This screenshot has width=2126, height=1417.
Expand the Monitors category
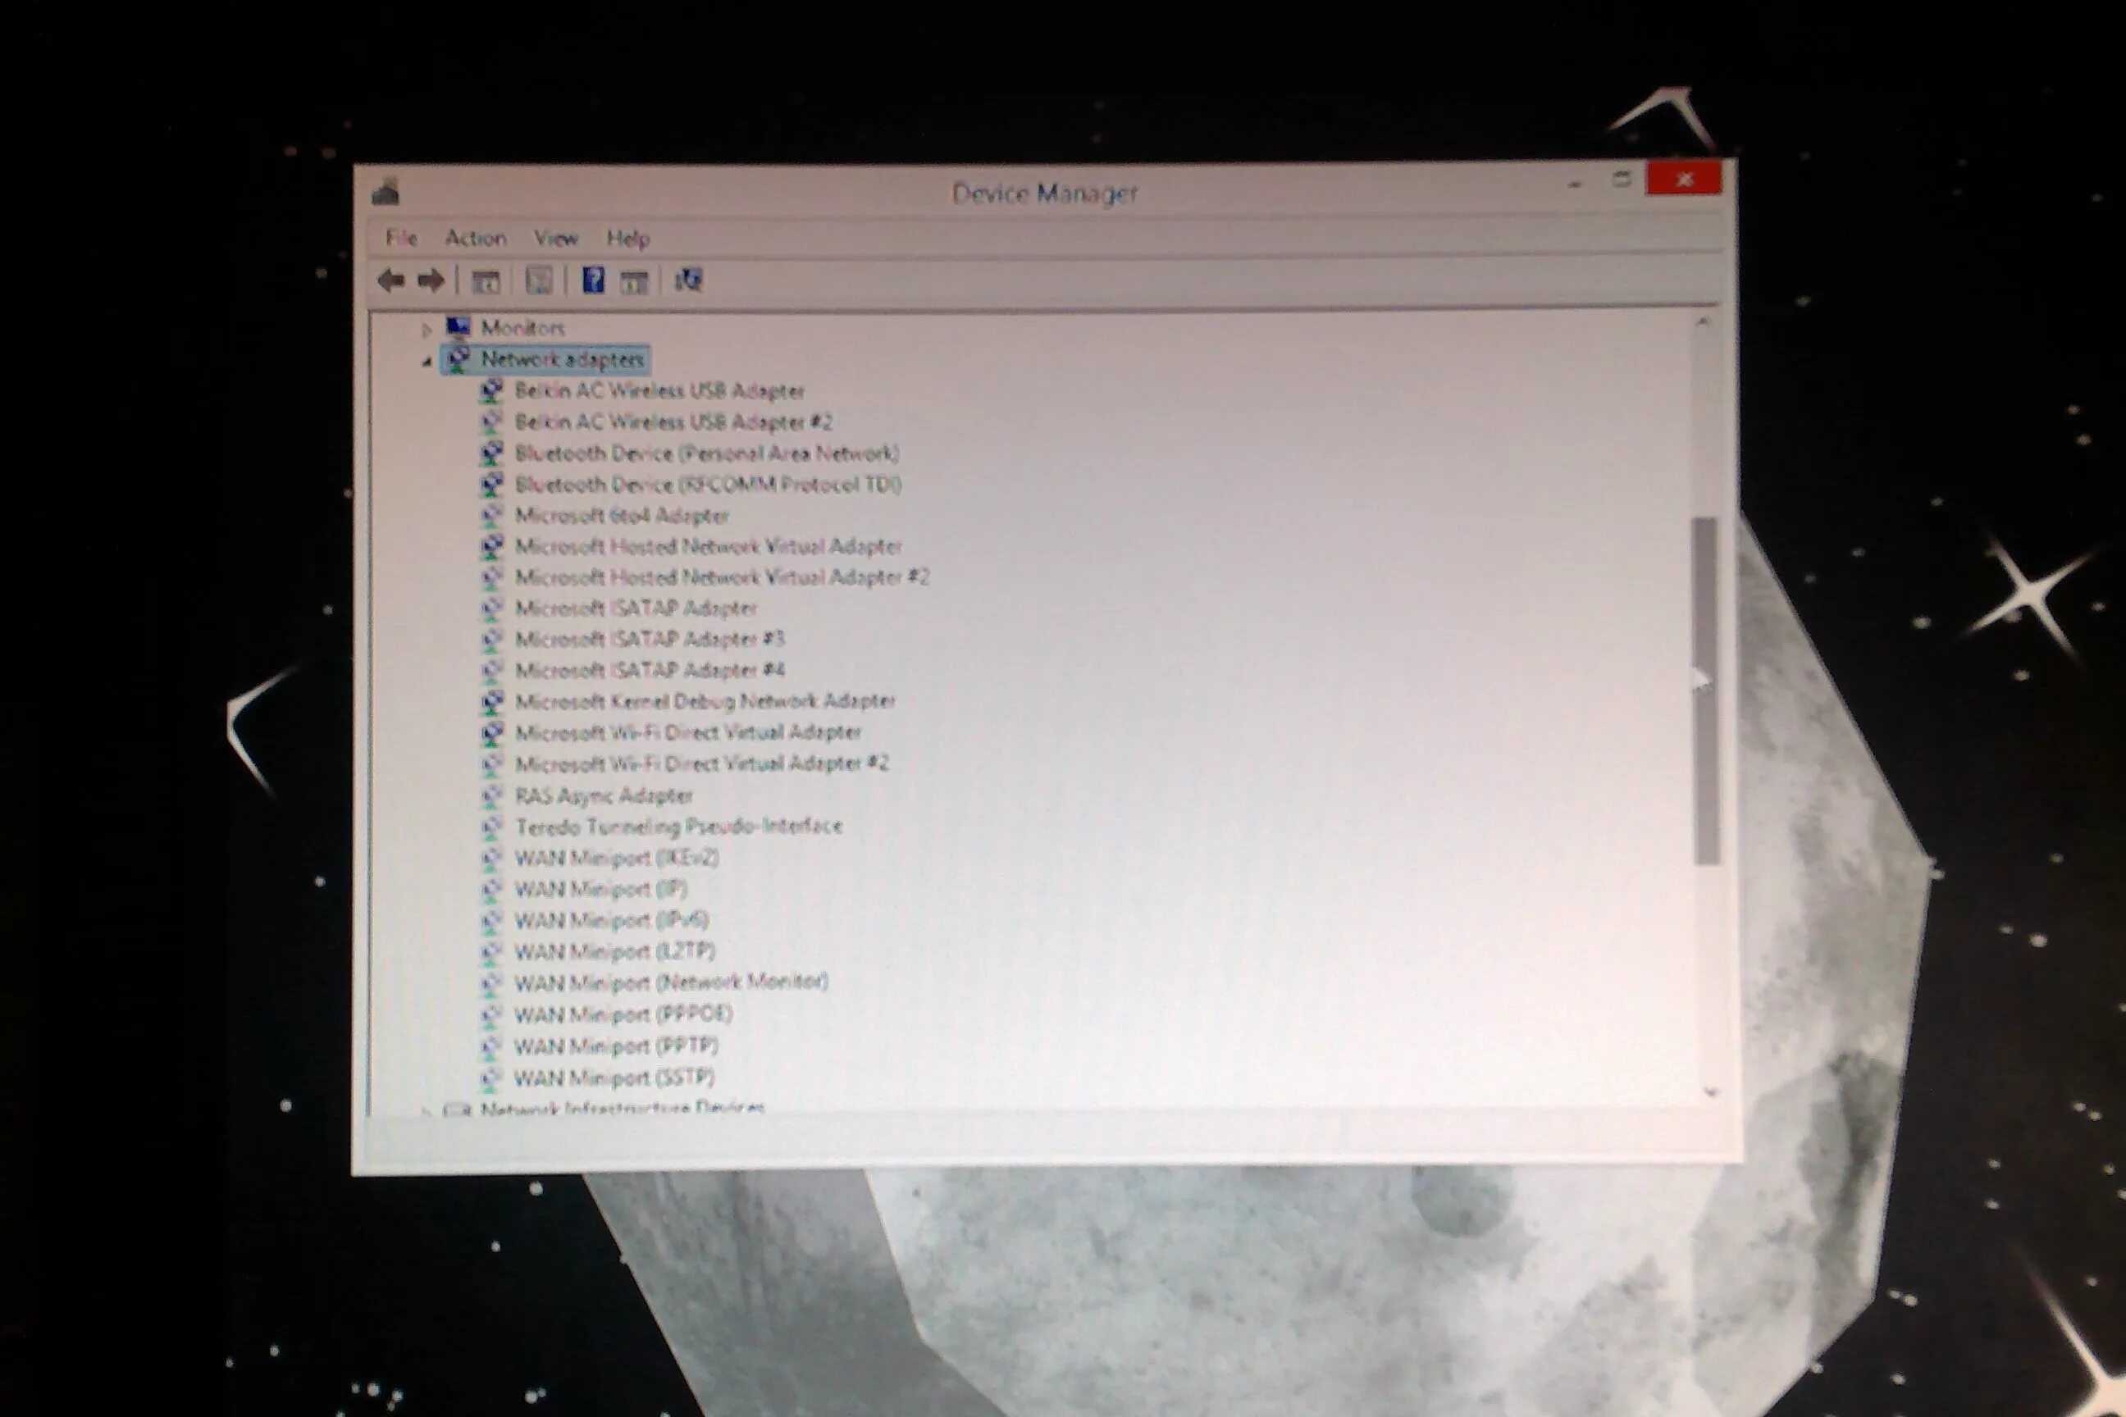427,330
